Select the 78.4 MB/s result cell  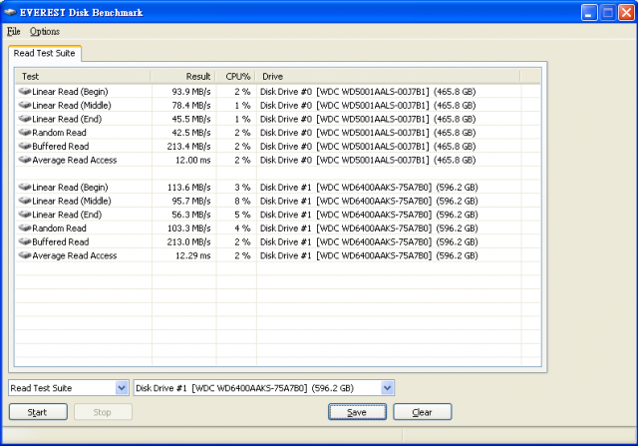[191, 106]
